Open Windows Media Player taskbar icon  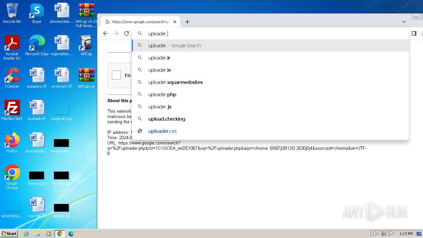(x=49, y=234)
